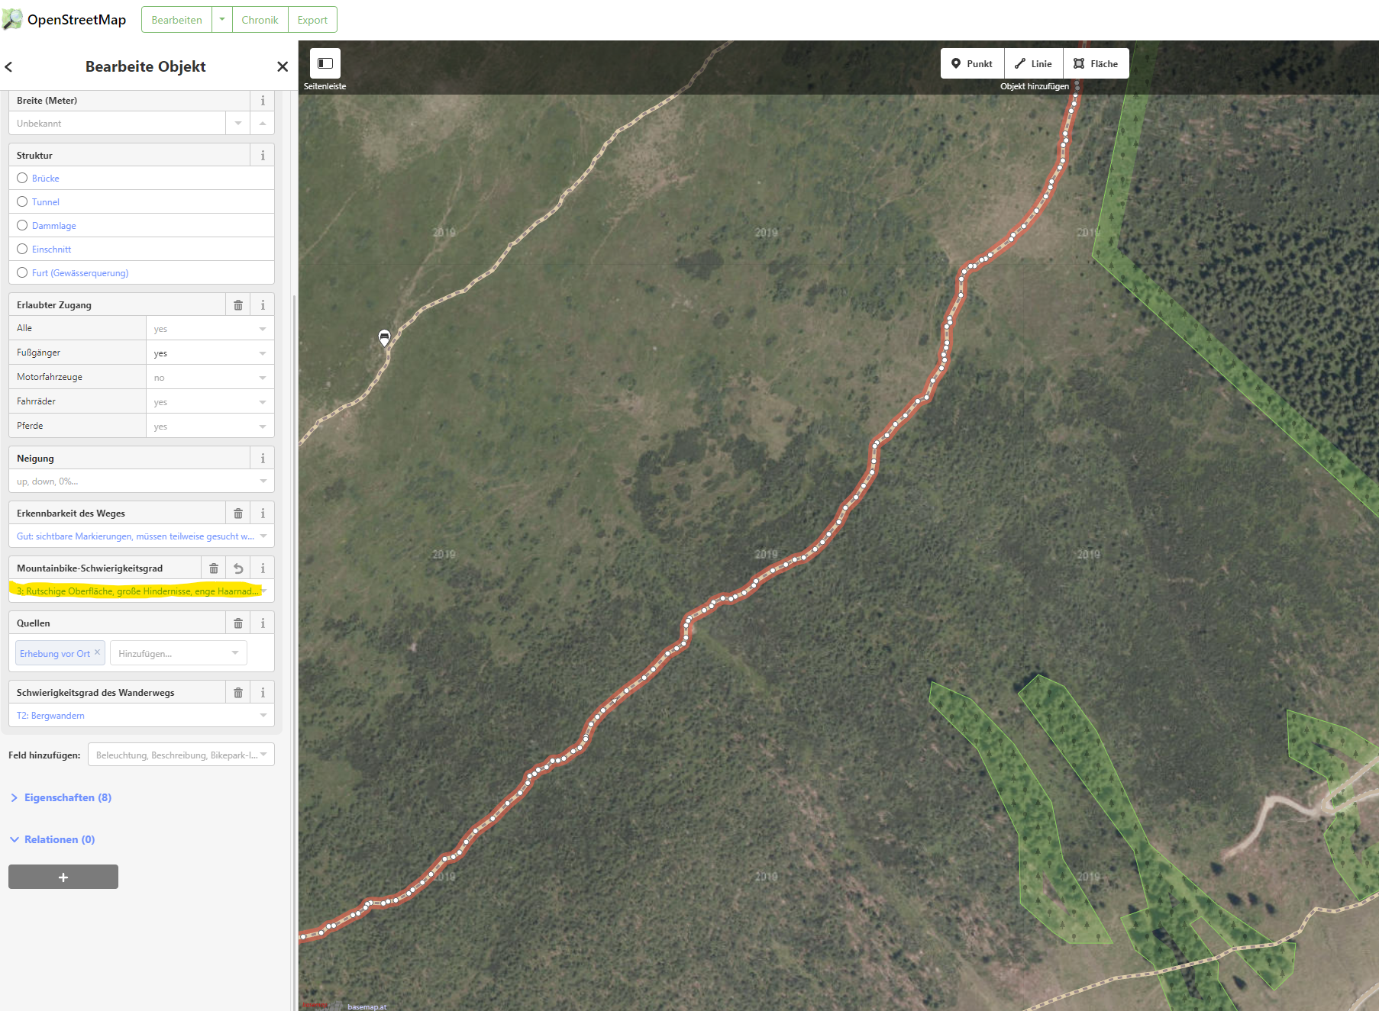Screen dimensions: 1379x1011
Task: Open the Feld hinzufügen combo box
Action: point(181,755)
